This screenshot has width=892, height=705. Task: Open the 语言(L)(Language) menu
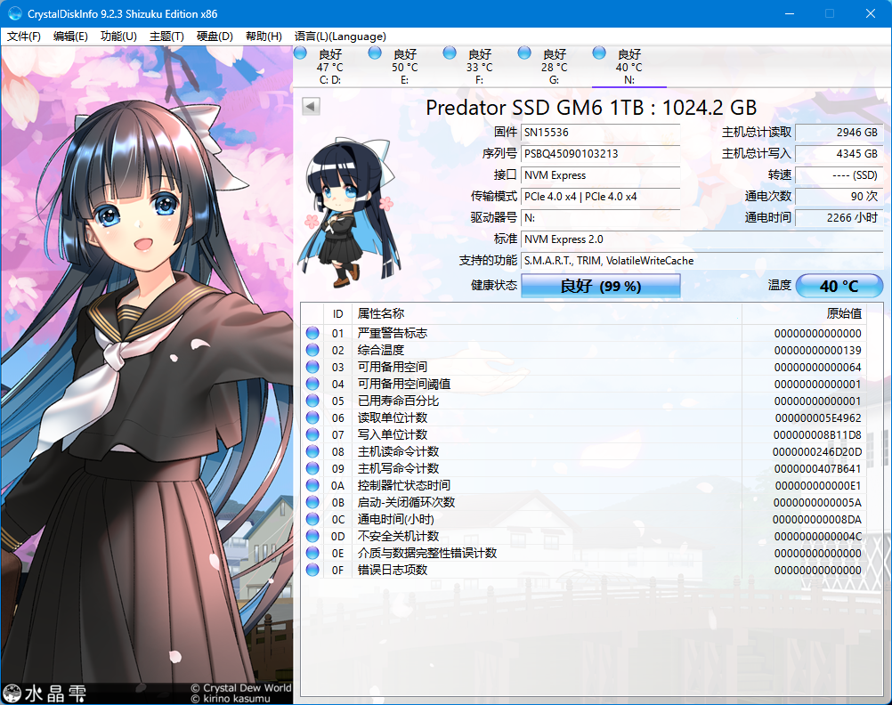tap(340, 36)
